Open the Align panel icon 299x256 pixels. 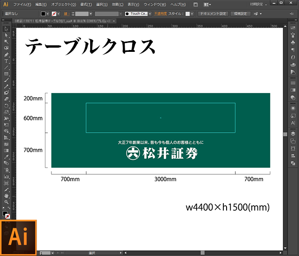point(293,156)
